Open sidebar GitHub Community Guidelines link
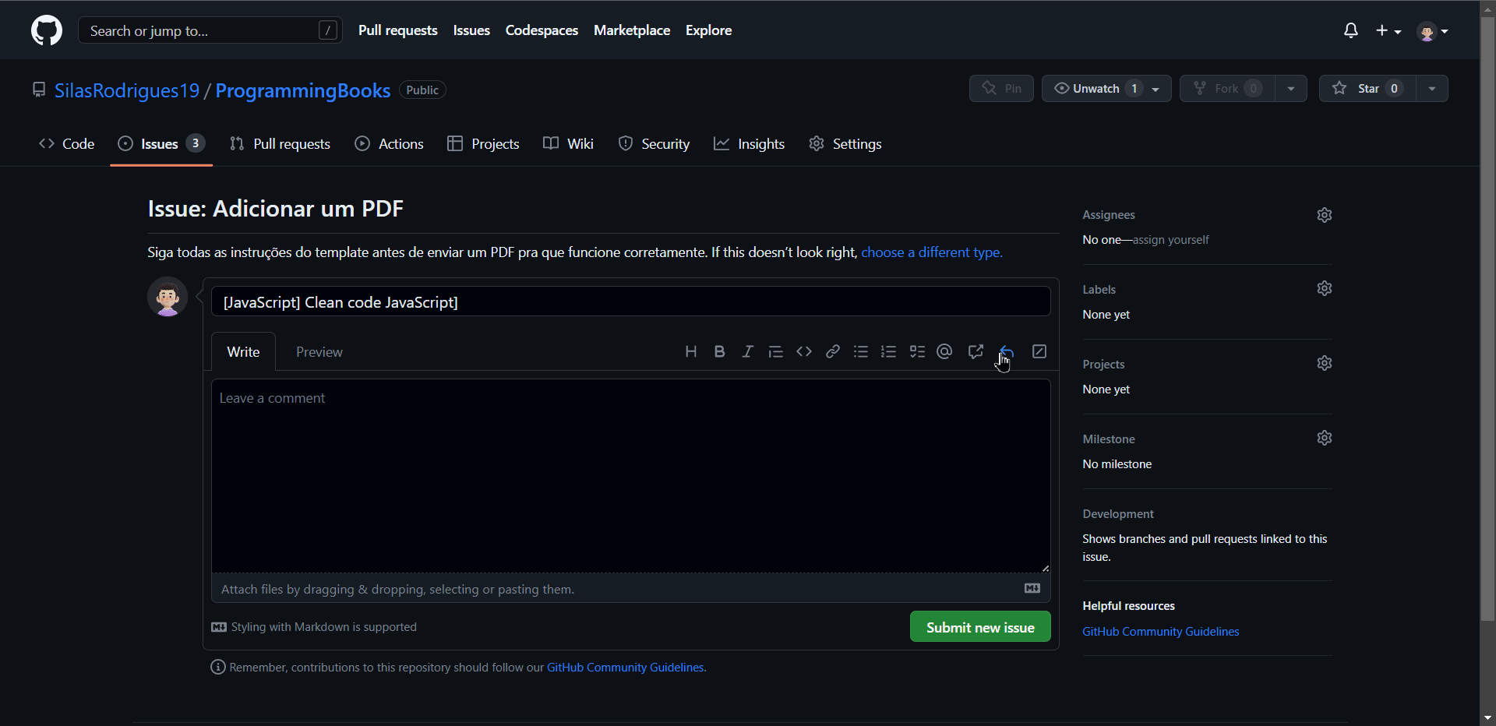Screen dimensions: 1496x726 (x=1160, y=632)
